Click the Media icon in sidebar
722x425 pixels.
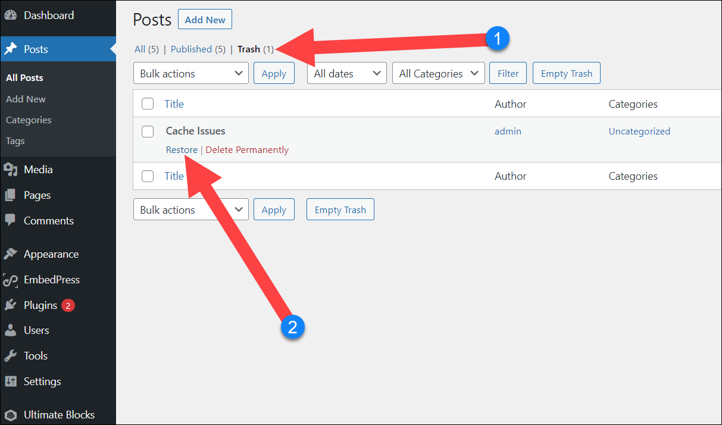click(x=10, y=170)
